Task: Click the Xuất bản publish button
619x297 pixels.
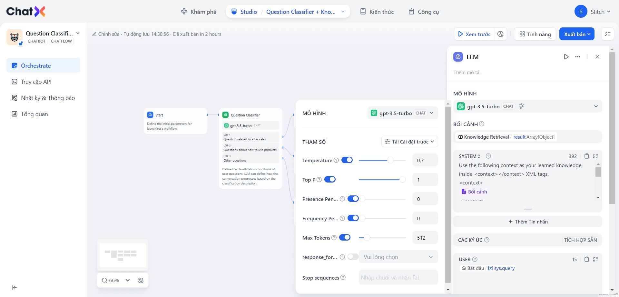Action: point(577,34)
